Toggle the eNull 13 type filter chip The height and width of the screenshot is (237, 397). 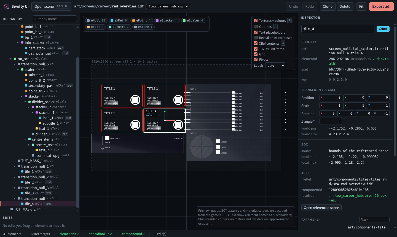coord(96,20)
